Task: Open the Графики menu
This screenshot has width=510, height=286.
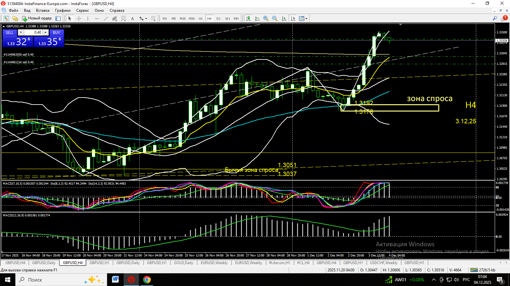Action: tap(63, 10)
